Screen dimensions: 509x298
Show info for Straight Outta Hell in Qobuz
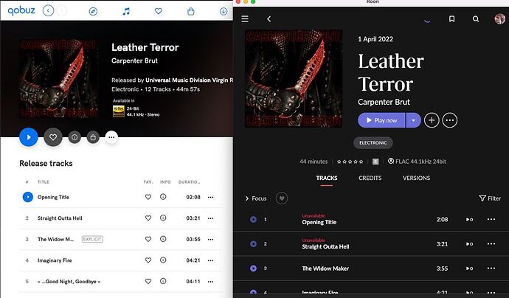click(163, 218)
